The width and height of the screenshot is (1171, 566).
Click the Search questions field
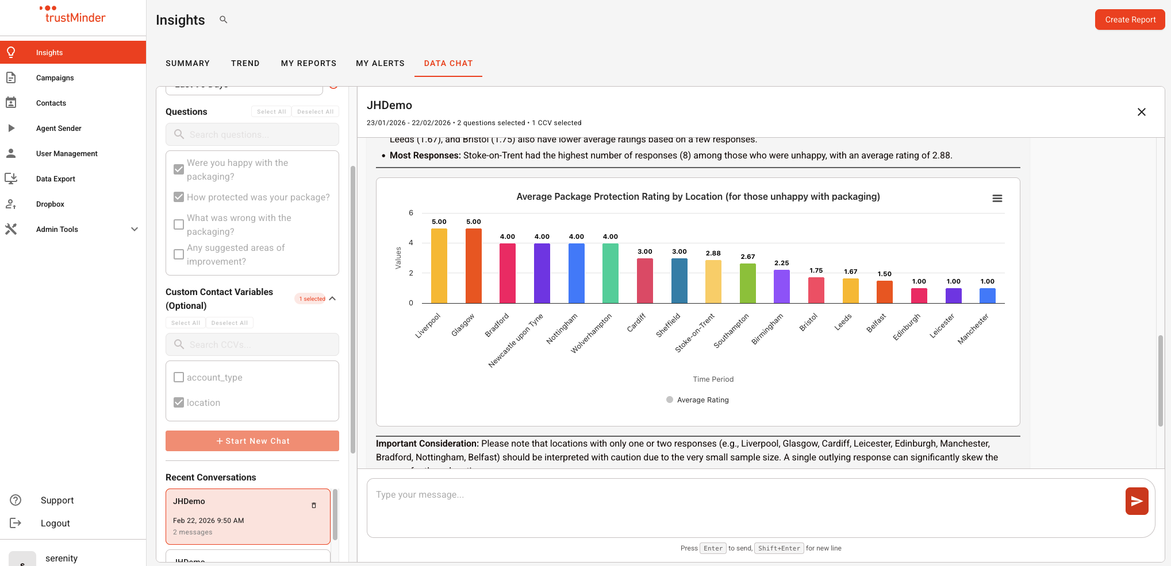click(x=252, y=134)
